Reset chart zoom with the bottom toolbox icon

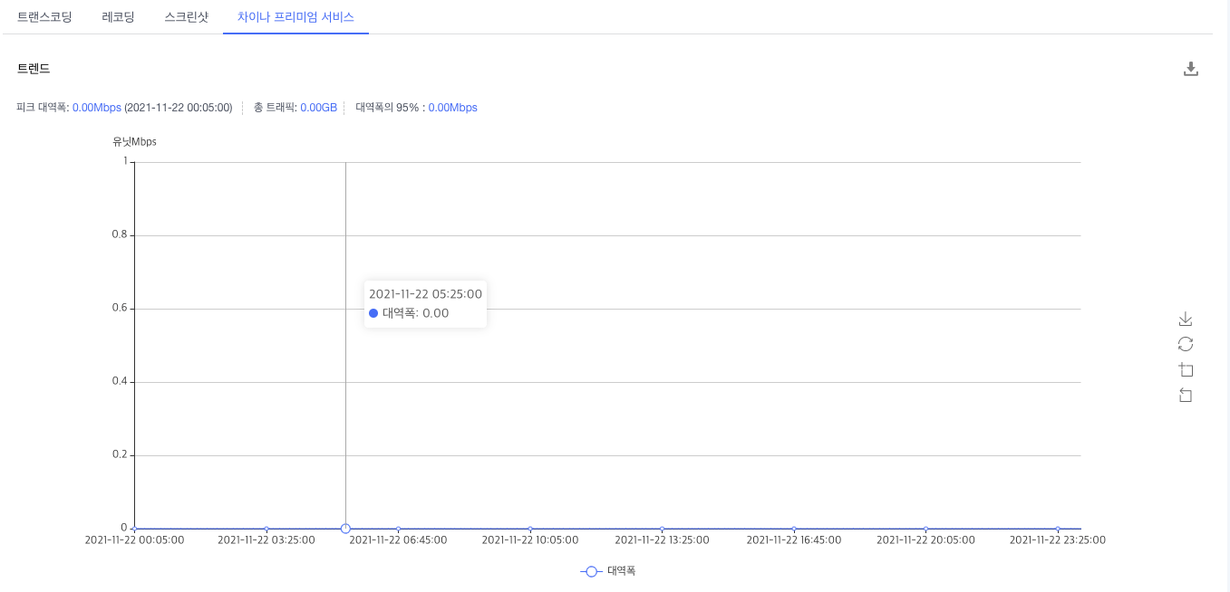tap(1185, 395)
